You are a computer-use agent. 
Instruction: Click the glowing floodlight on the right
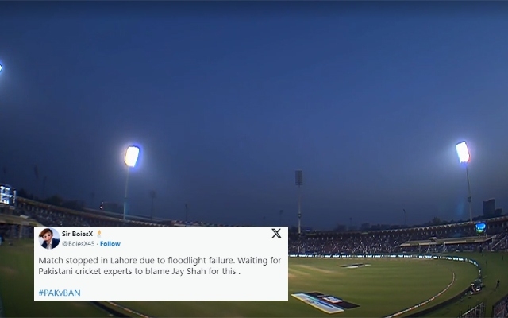[462, 151]
